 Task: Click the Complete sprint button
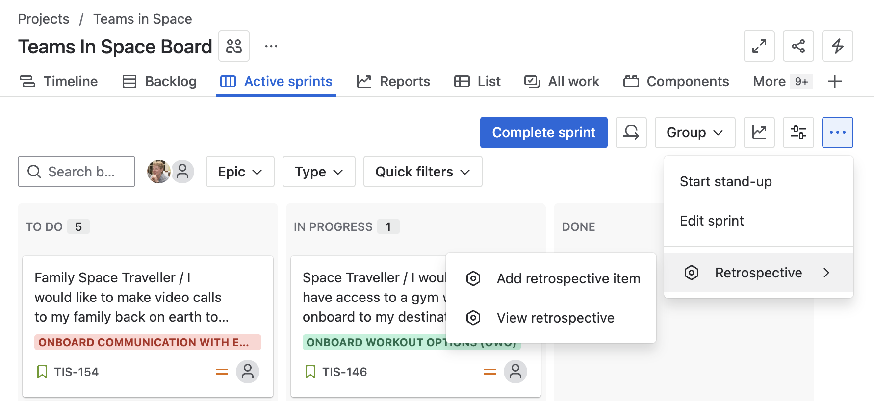tap(543, 132)
